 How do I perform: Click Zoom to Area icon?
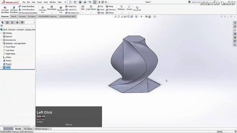(x=119, y=17)
